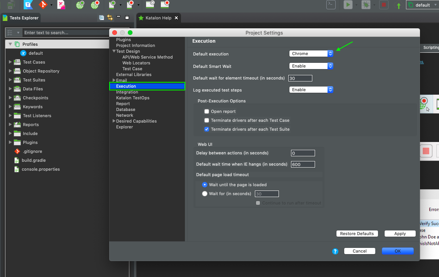
Task: Open the Log executed test steps dropdown
Action: (311, 90)
